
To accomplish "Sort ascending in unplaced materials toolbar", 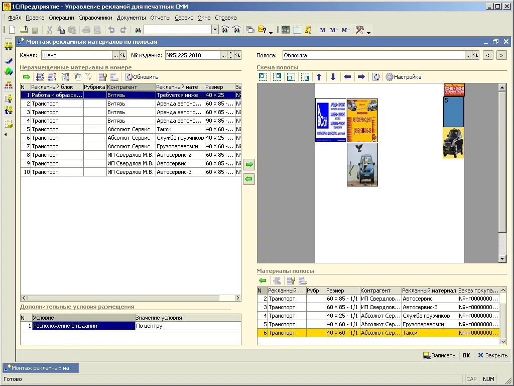I will [40, 77].
